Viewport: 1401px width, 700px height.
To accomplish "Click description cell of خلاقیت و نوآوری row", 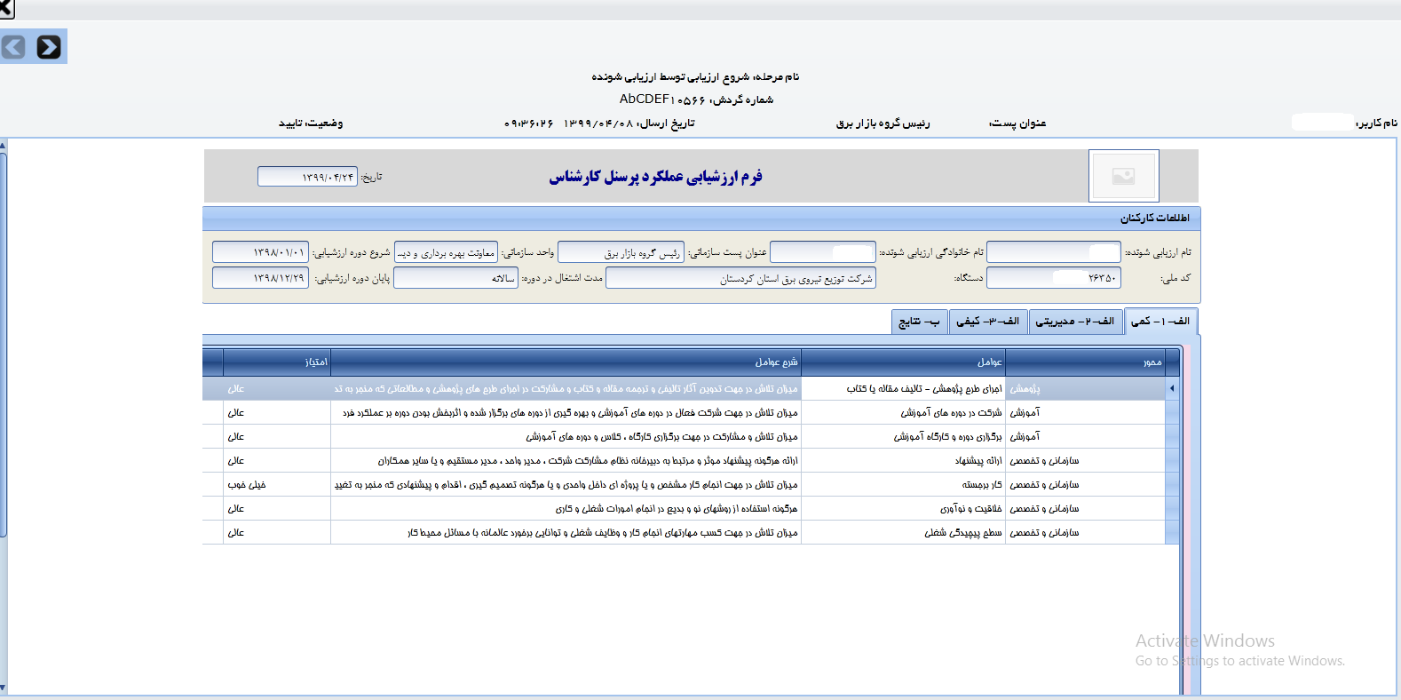I will point(566,508).
